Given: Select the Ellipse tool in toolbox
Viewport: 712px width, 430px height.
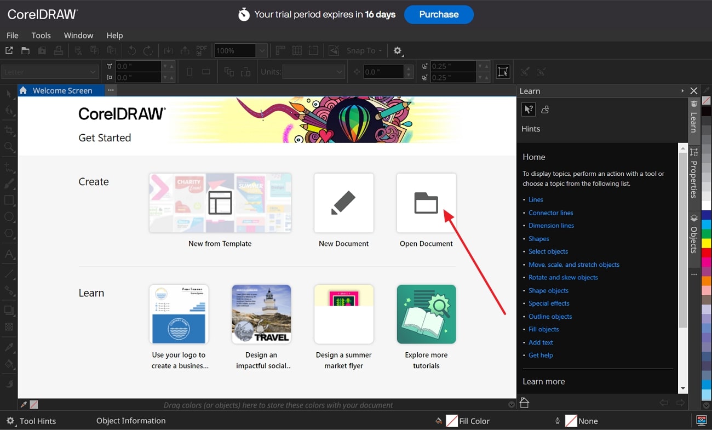Looking at the screenshot, I should [x=9, y=217].
